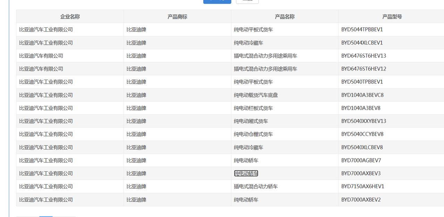
Task: Click the focused 纯电动轿车 in the BYD7000AXBEV3 row
Action: [x=246, y=173]
